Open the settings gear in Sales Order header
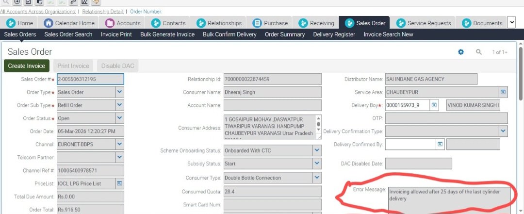This screenshot has width=524, height=214. coord(461,52)
